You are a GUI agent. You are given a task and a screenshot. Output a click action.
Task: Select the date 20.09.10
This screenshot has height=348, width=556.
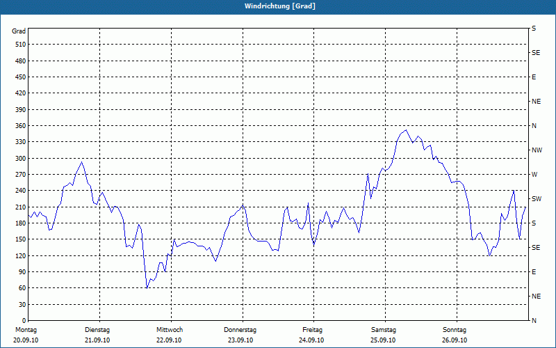click(26, 340)
